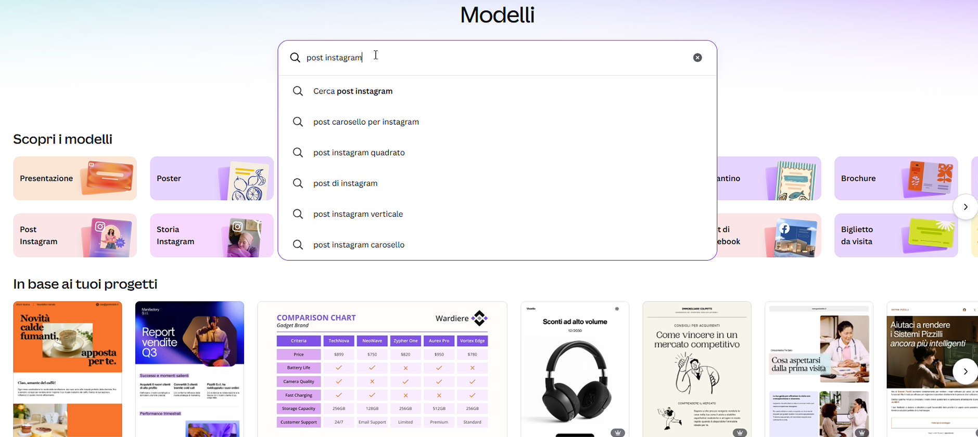Open the Comparison Chart Wardiere template
Viewport: 978px width, 437px height.
tap(382, 369)
